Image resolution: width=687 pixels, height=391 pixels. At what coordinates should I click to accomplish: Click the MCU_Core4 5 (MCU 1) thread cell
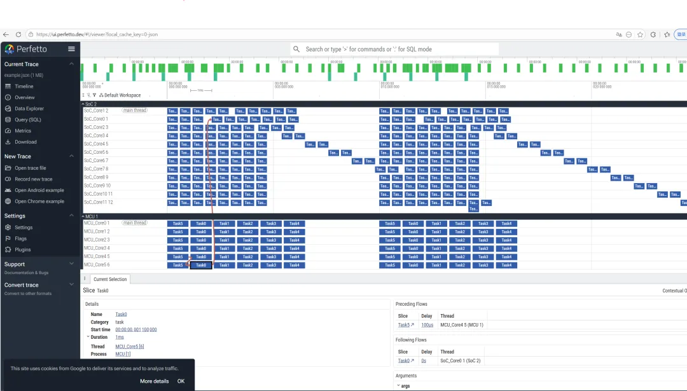coord(462,325)
